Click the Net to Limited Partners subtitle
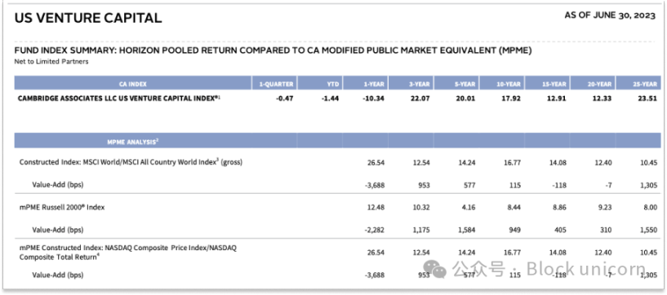This screenshot has width=667, height=295. tap(51, 62)
